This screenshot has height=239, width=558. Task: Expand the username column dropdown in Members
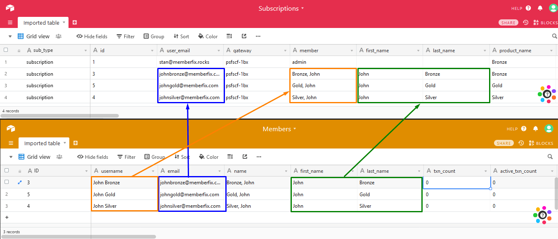153,171
